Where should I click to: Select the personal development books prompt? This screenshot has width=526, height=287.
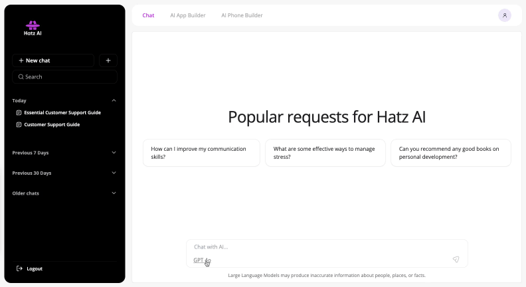451,153
